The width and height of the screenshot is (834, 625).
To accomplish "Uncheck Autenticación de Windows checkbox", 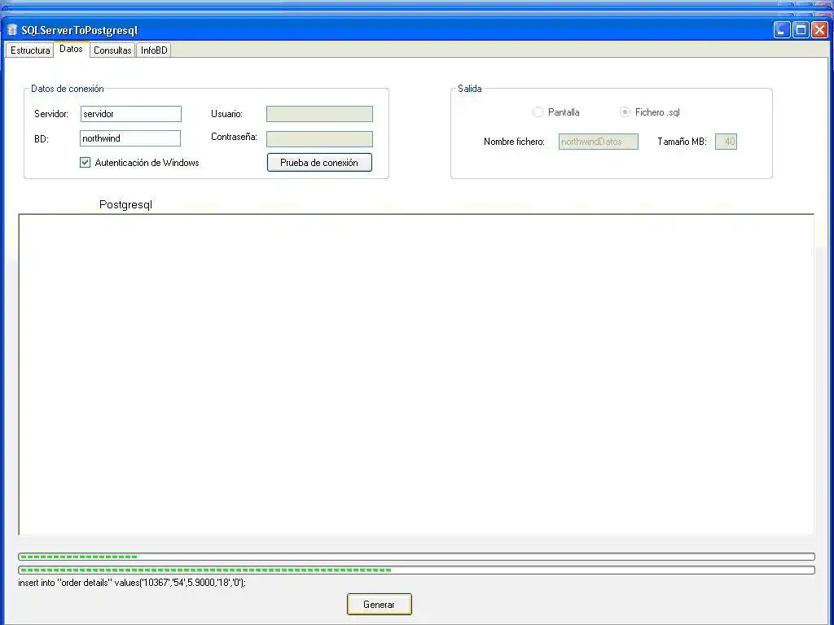I will click(85, 163).
